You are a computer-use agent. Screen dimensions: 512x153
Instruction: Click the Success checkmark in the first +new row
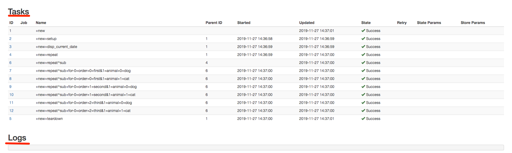click(x=363, y=31)
